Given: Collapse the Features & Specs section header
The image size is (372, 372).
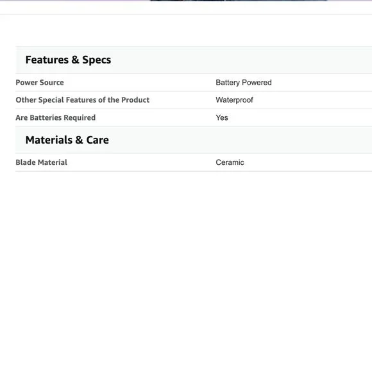Looking at the screenshot, I should [194, 60].
